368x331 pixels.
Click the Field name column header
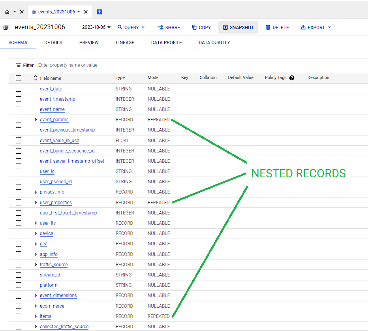click(51, 78)
